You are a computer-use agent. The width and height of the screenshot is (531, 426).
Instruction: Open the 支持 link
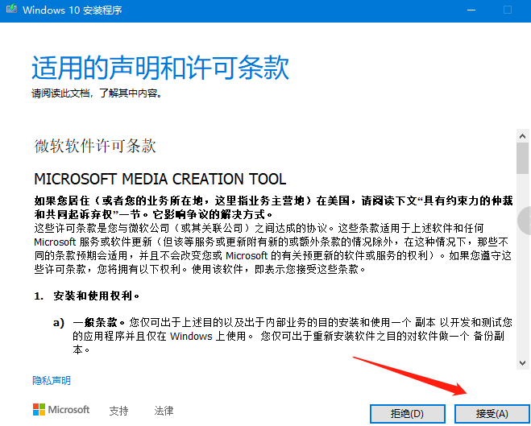point(118,411)
